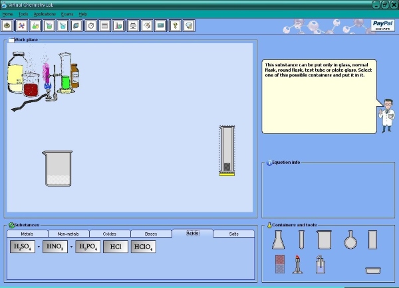Open the Exams menu

(66, 14)
